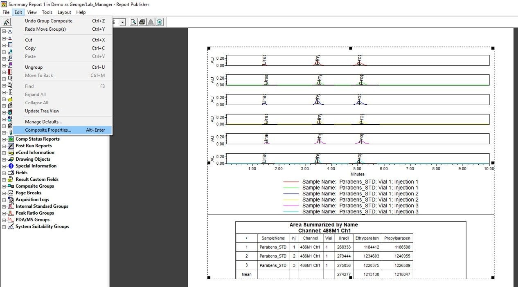The width and height of the screenshot is (518, 287).
Task: Choose Redo Move Group(s)
Action: point(62,29)
